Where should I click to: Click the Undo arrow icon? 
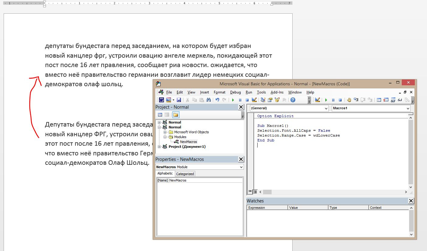(217, 100)
